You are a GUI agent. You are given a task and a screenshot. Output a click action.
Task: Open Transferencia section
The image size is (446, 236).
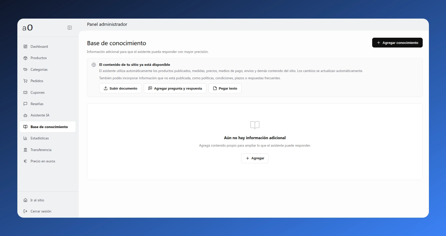(x=48, y=150)
